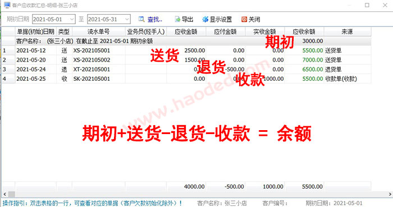
Task: Click the 查找 search icon
Action: pos(141,19)
